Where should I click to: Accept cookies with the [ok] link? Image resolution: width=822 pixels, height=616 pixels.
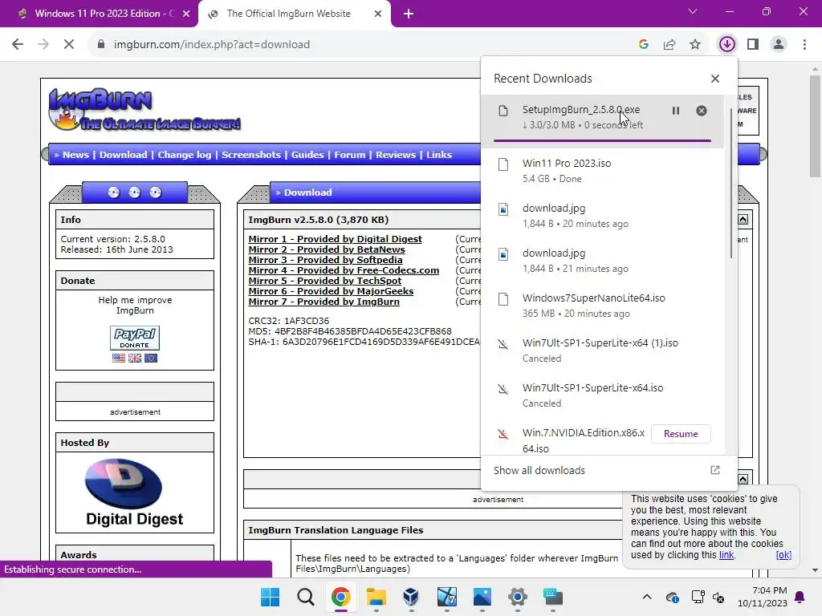tap(783, 555)
